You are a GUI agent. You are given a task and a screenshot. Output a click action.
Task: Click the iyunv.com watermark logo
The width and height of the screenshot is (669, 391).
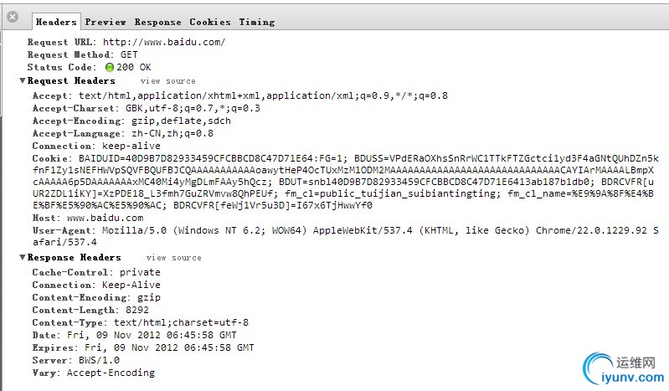pyautogui.click(x=623, y=368)
